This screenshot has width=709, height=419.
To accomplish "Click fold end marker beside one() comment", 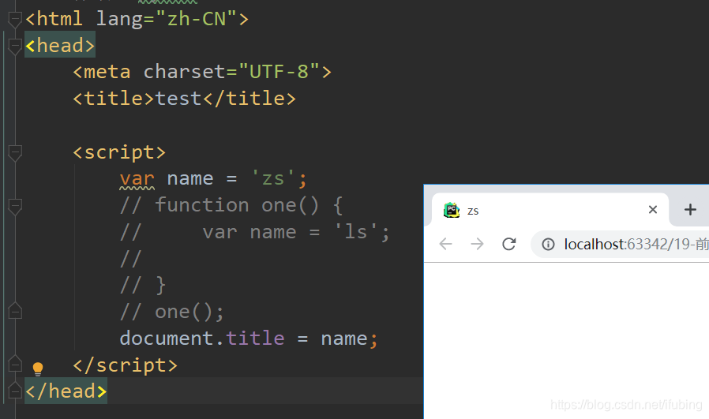I will coord(14,311).
